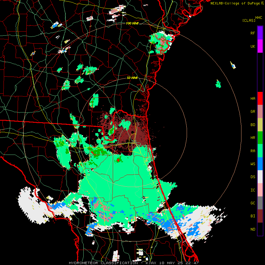Click the 100 NMI range ring label
Viewport: 265px width, 265px height.
tap(132, 23)
